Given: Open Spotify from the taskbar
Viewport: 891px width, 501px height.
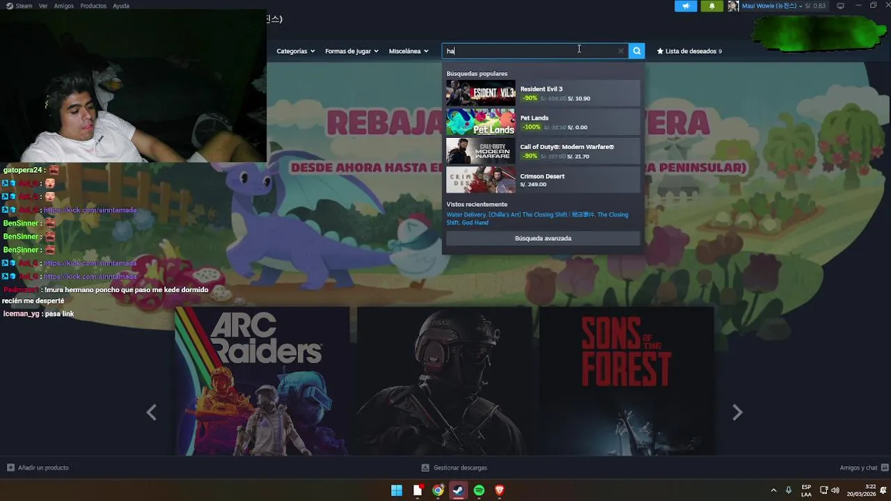Looking at the screenshot, I should click(479, 491).
